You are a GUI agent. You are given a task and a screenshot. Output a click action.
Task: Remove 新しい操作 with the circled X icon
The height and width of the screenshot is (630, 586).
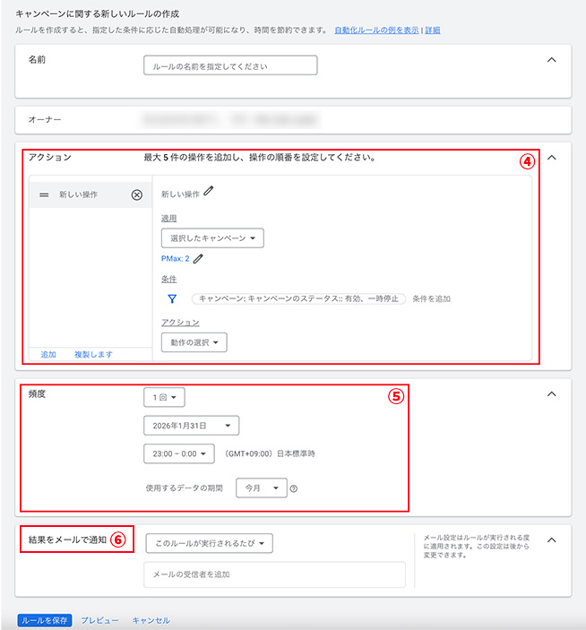pos(137,194)
